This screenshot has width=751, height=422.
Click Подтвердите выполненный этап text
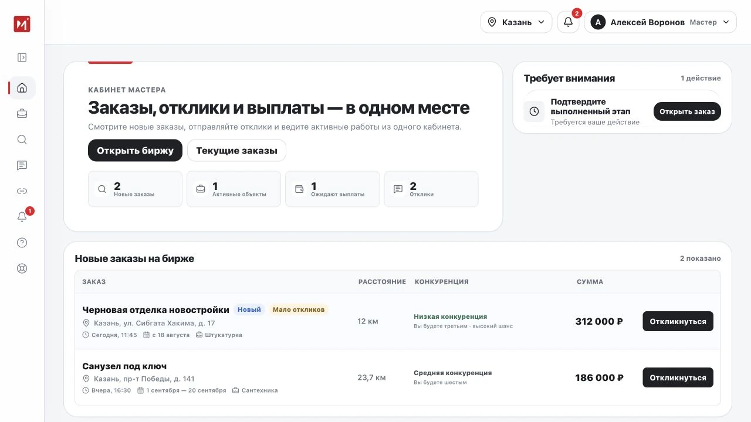[x=590, y=107]
